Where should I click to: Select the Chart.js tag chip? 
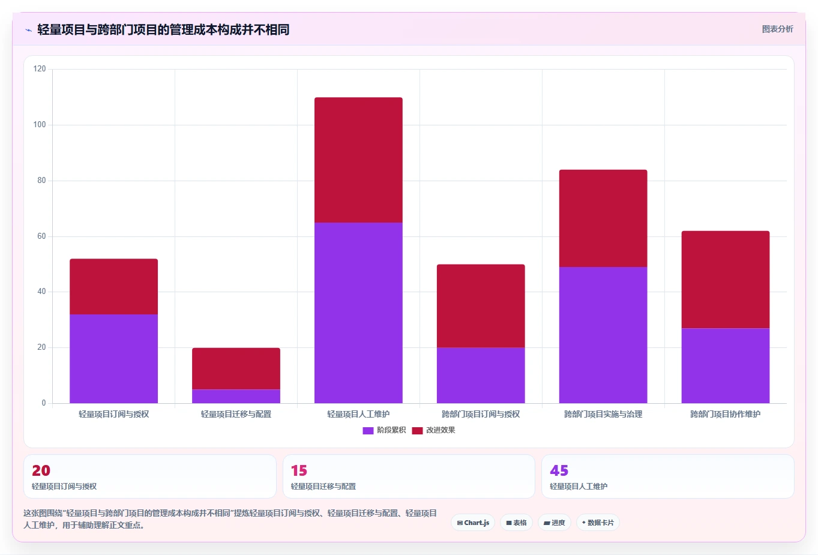click(473, 523)
